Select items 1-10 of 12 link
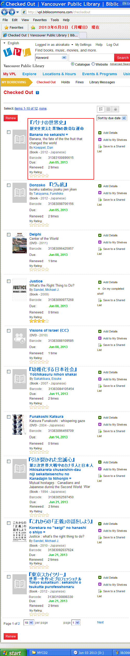 point(26,108)
